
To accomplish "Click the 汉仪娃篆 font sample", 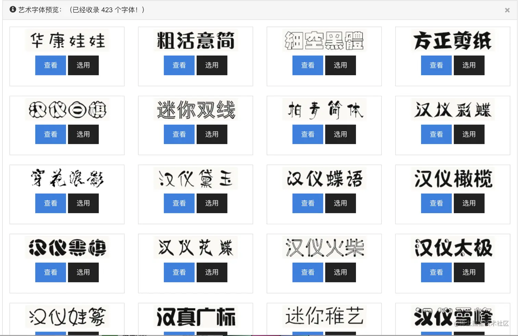I will click(67, 316).
